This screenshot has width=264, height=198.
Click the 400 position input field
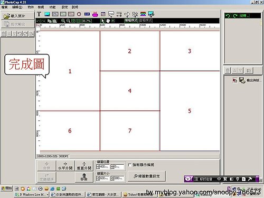click(x=105, y=167)
